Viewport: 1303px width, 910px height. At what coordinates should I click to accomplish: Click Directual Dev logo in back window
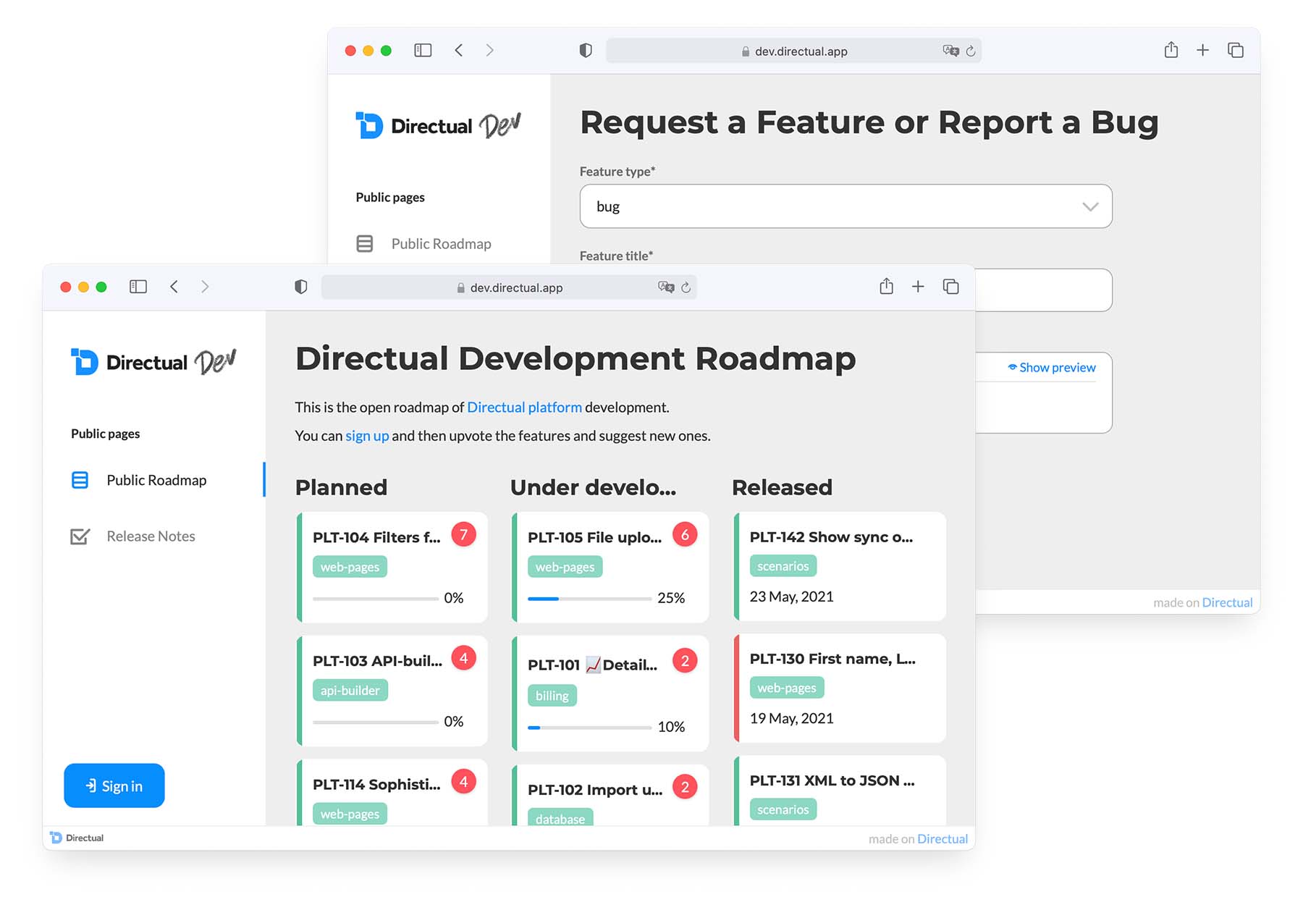[x=438, y=125]
